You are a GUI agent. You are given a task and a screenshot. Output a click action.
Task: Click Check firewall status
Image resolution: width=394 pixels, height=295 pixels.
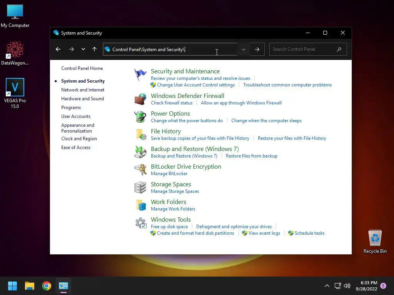tap(172, 103)
